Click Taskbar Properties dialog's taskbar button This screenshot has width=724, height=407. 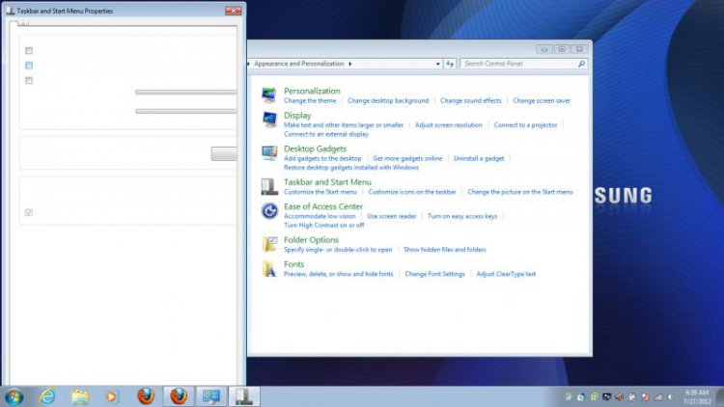click(244, 396)
